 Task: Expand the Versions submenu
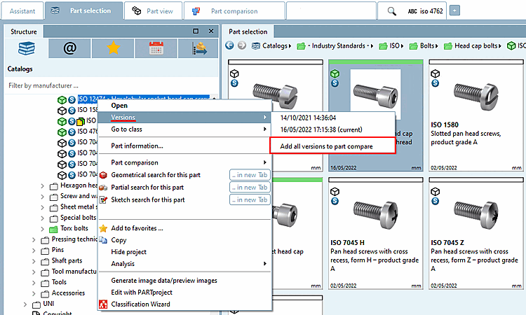click(184, 117)
